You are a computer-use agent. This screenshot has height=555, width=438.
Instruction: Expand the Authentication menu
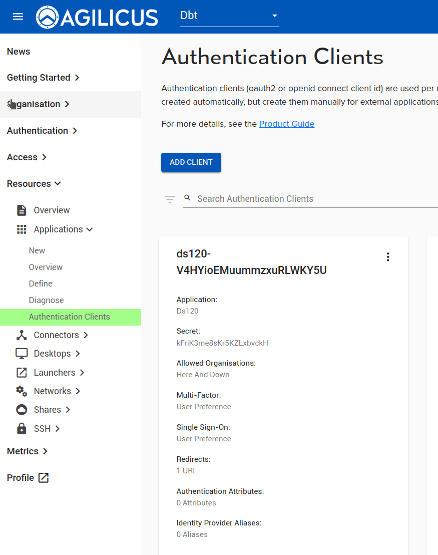click(x=42, y=131)
